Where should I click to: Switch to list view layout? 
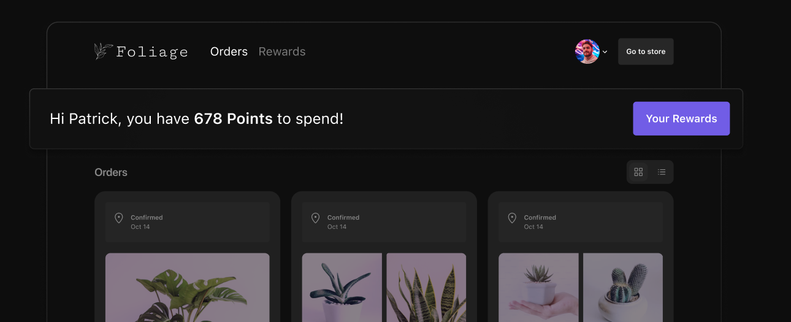(x=662, y=172)
